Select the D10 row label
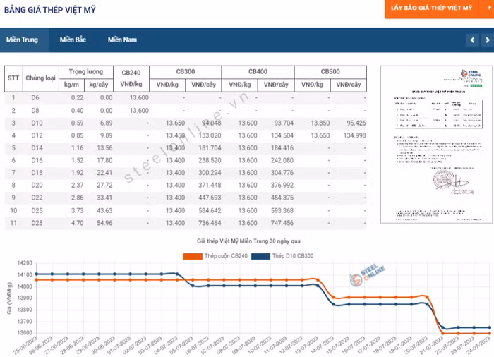The height and width of the screenshot is (357, 494). coord(37,123)
